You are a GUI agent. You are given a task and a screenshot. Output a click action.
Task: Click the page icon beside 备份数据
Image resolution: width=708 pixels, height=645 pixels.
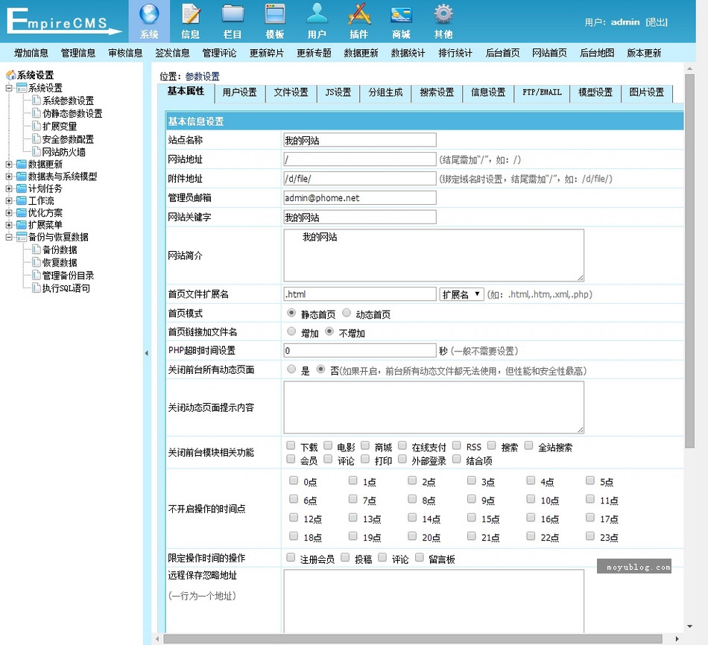tap(37, 250)
